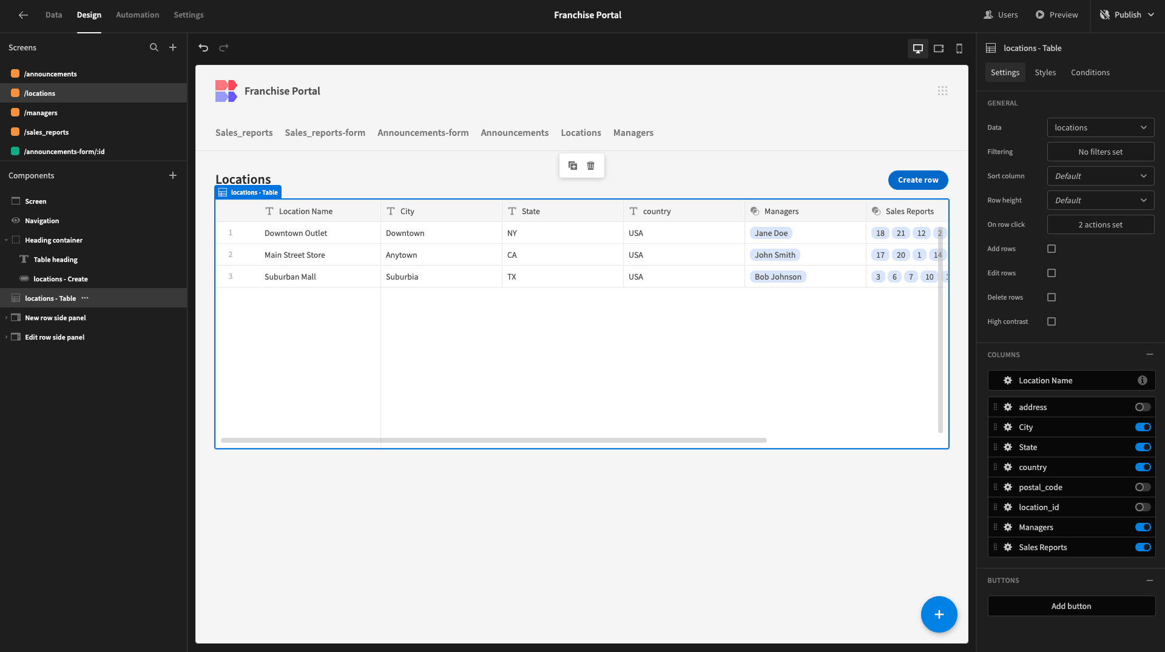Switch to tablet preview device

939,49
